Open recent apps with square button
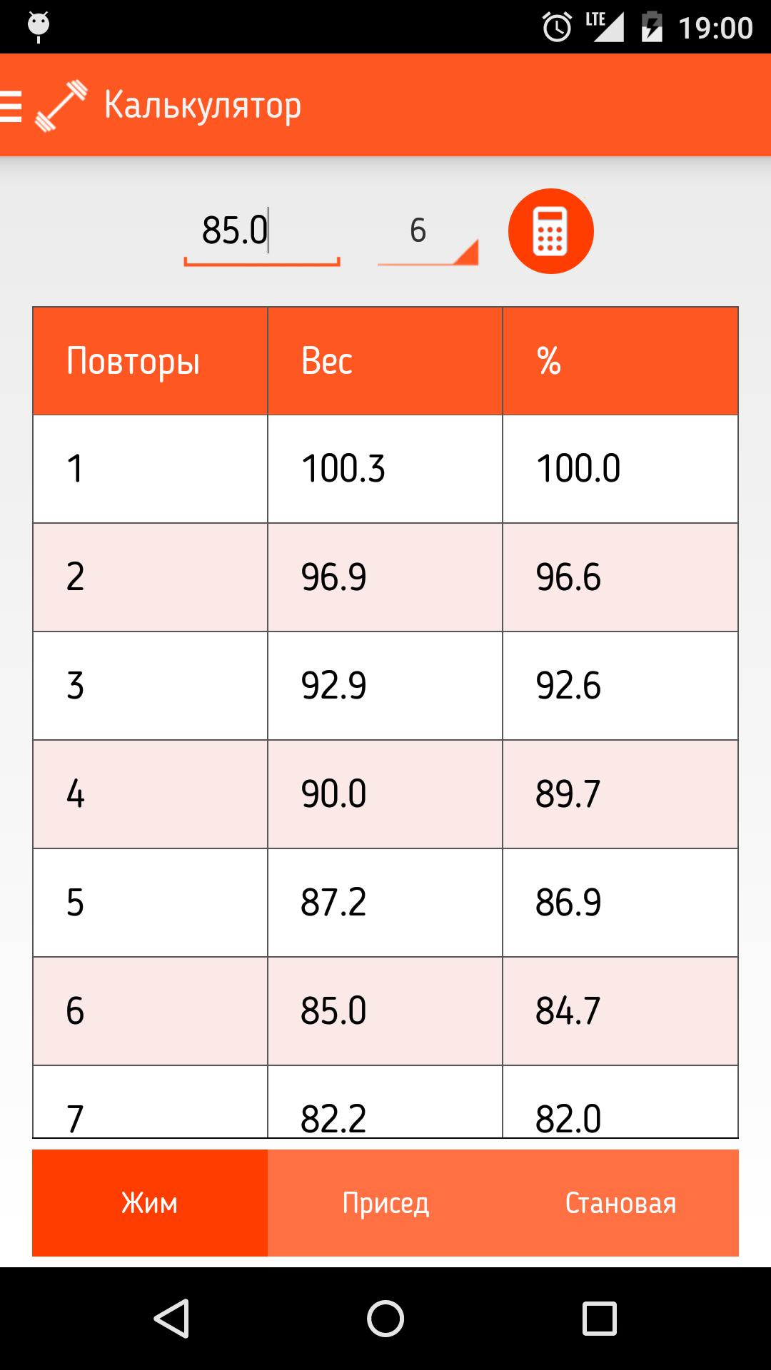Viewport: 771px width, 1370px height. click(599, 1318)
